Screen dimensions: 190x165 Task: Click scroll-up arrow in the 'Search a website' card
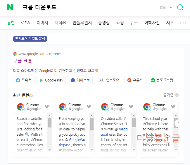[49, 115]
